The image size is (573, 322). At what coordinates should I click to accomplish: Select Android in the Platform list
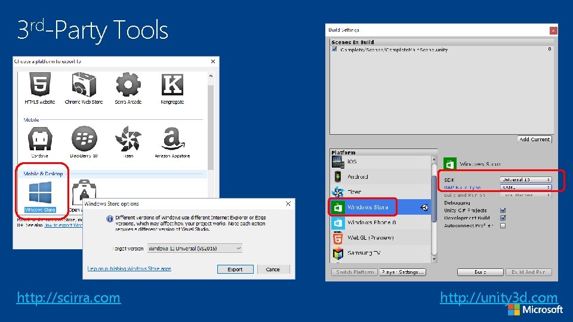tap(381, 177)
